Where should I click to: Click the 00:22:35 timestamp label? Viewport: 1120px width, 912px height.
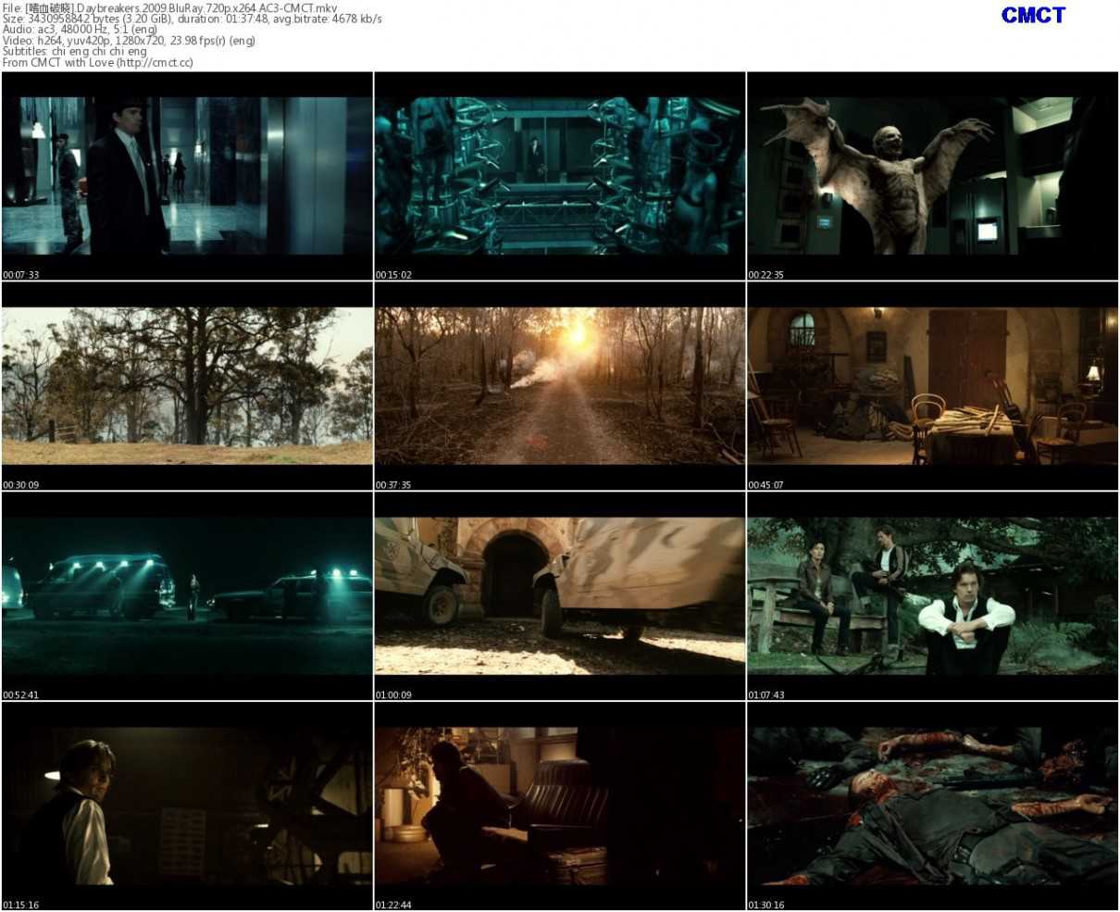pos(766,275)
